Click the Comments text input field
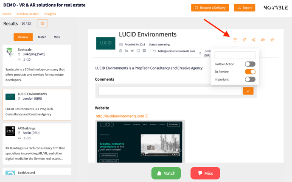Viewport: 292px width, 182px height. (170, 91)
